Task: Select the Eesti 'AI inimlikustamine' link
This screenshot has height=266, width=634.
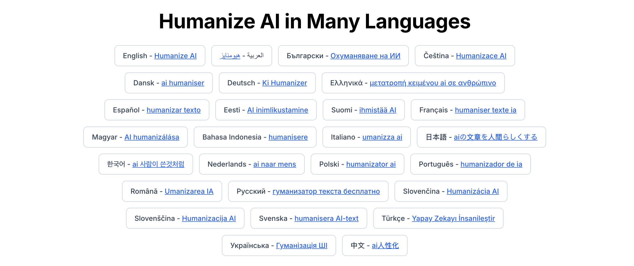Action: 278,110
